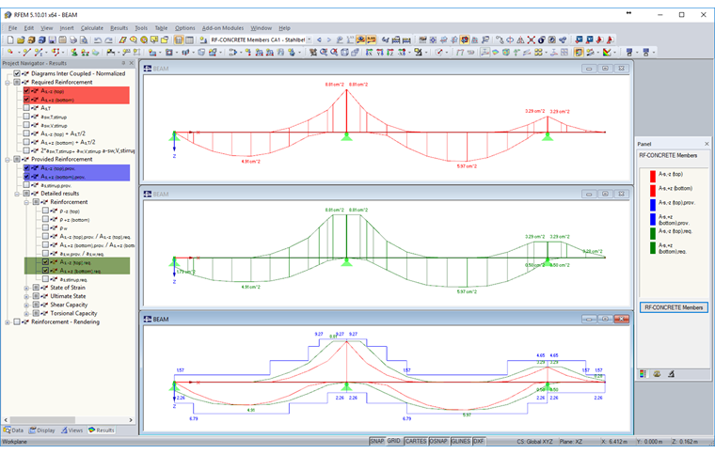This screenshot has height=454, width=715.
Task: Click blue swatch for As,-z (top),prov.
Action: tap(653, 205)
